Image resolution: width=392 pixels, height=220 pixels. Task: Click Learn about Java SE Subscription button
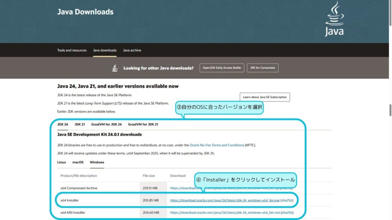tap(265, 97)
